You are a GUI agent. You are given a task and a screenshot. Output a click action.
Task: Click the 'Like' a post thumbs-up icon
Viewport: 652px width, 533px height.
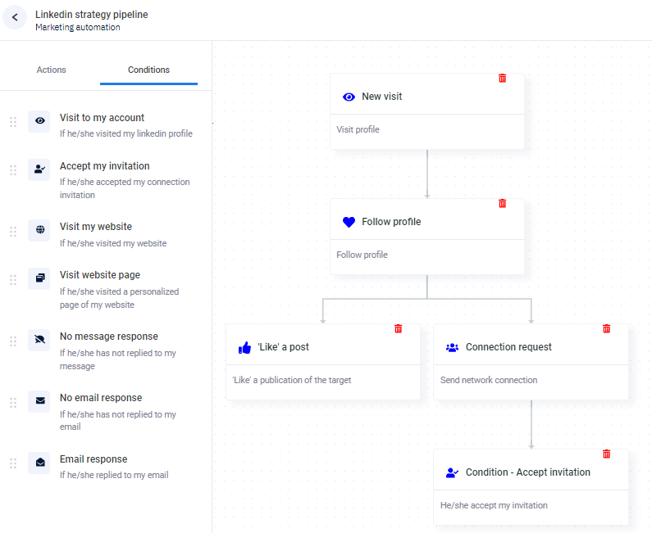tap(244, 347)
